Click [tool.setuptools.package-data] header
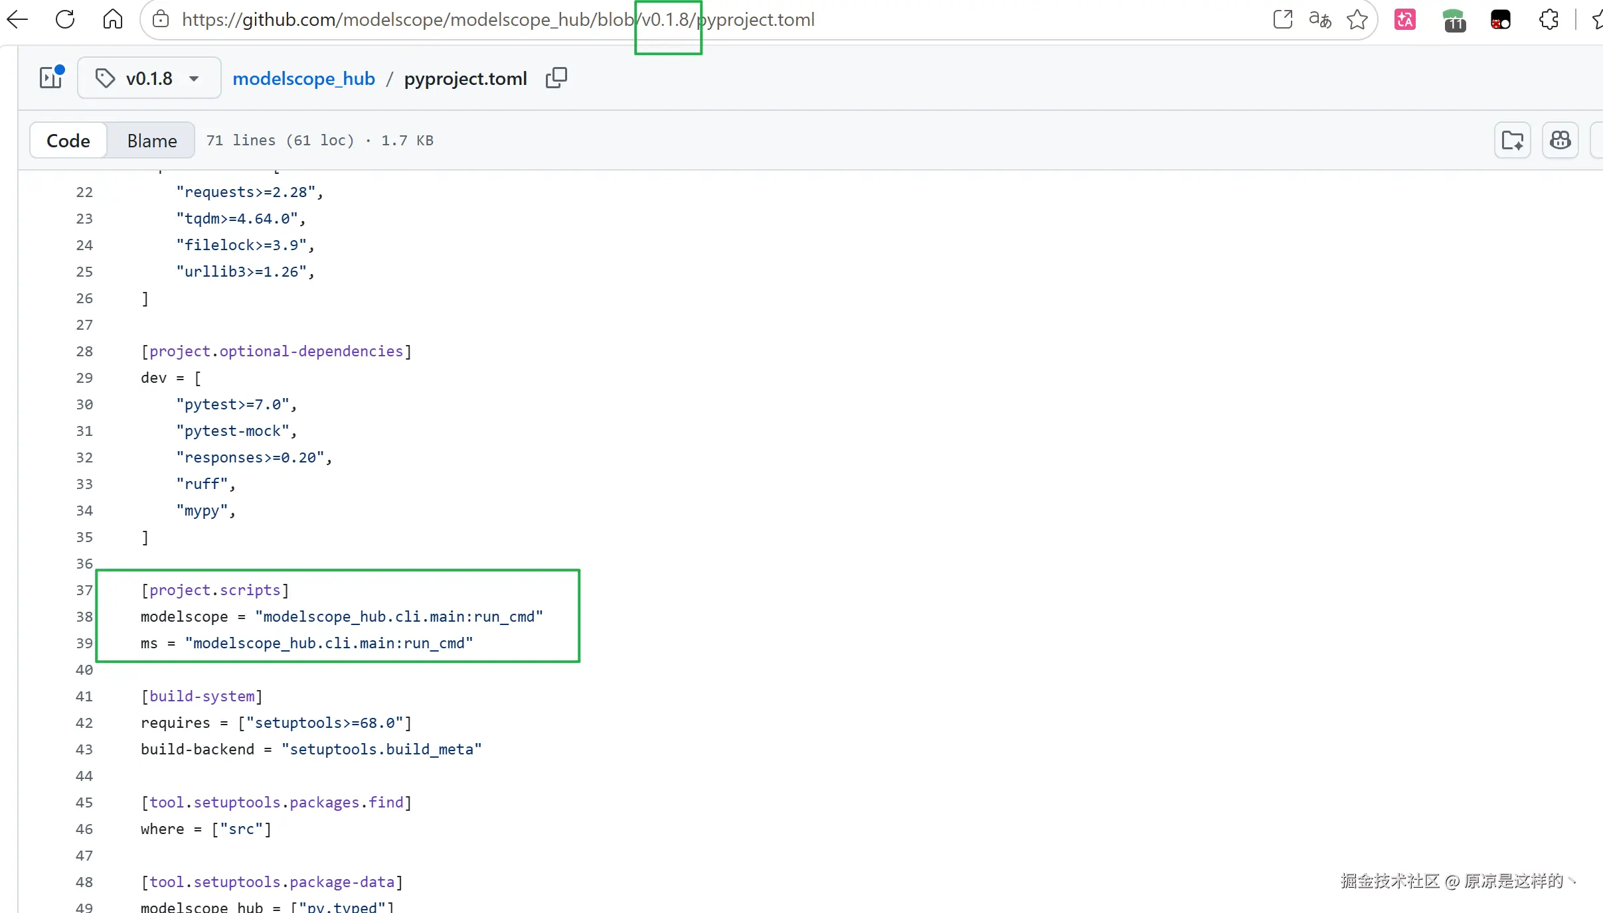1603x913 pixels. tap(272, 882)
